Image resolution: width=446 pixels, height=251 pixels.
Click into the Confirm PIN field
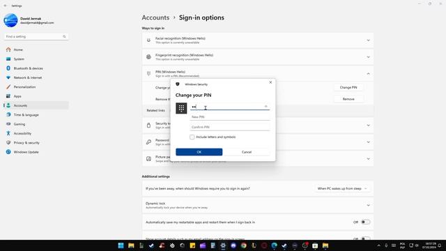[229, 127]
